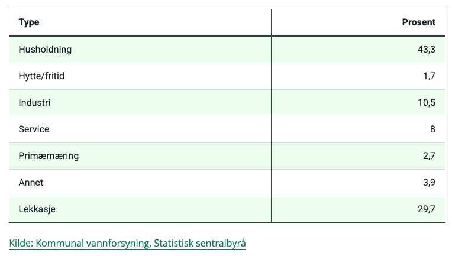Image resolution: width=452 pixels, height=256 pixels.
Task: Click the 29,7 percent value
Action: 427,209
